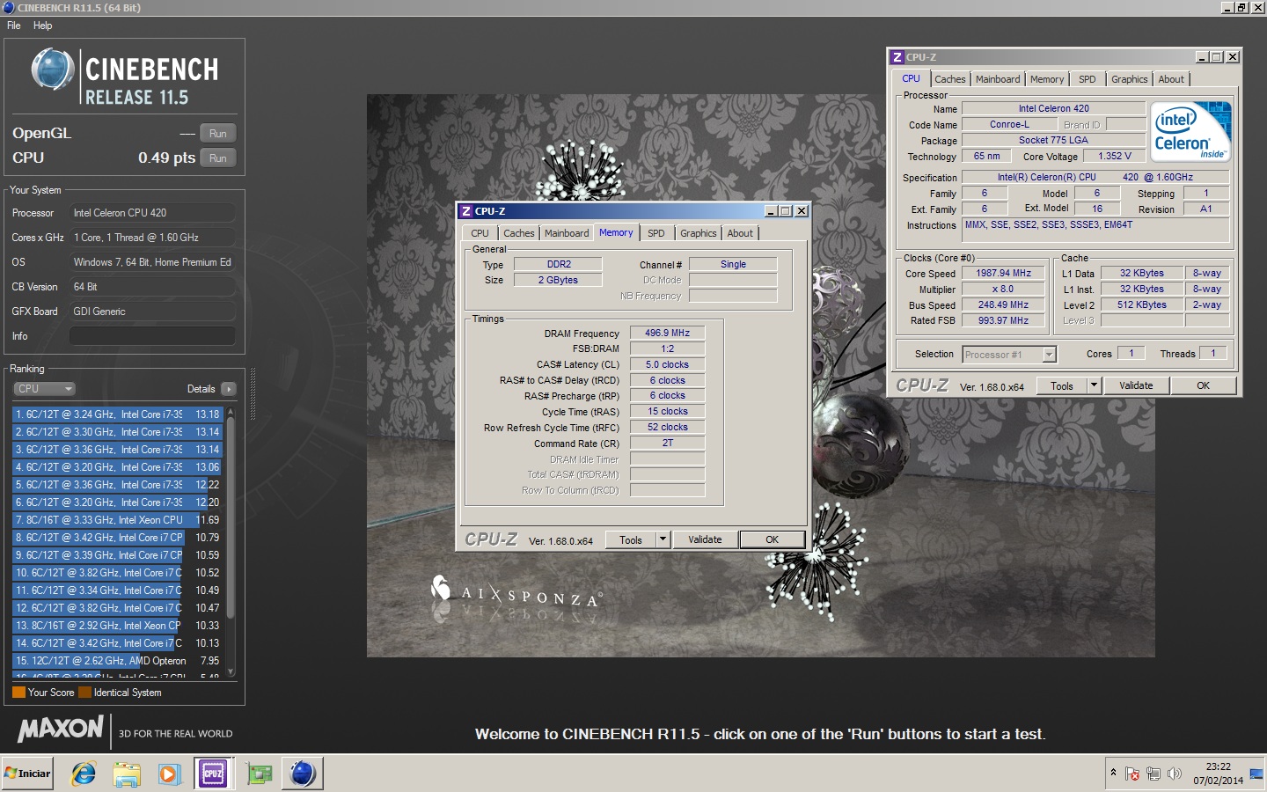Open the CPU ranking dropdown

(44, 389)
